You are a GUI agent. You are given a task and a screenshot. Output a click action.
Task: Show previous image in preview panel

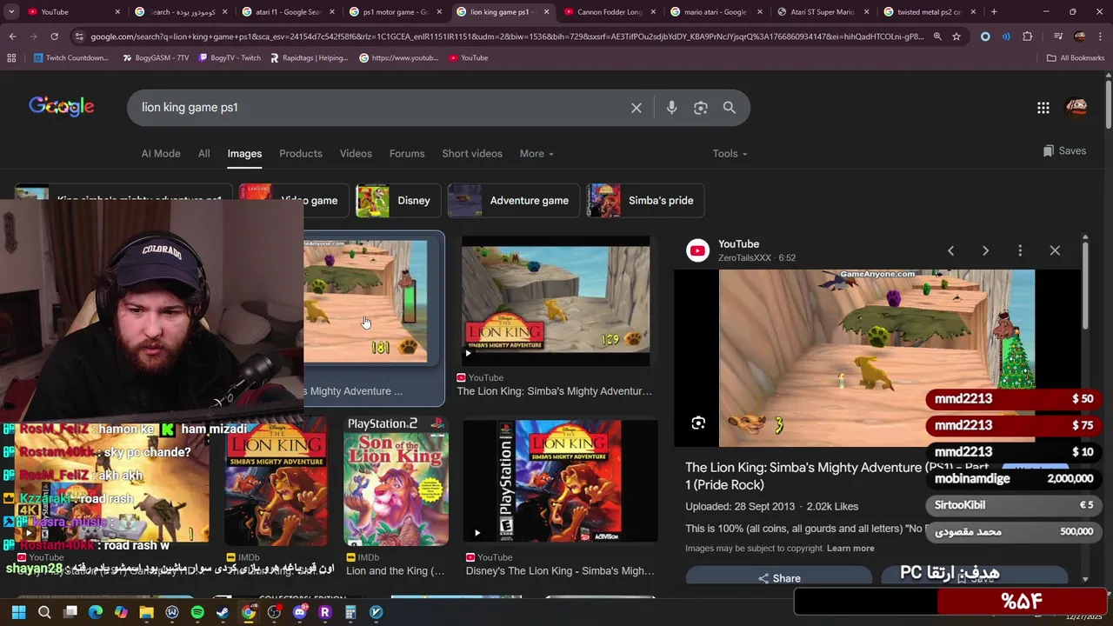[x=950, y=250]
